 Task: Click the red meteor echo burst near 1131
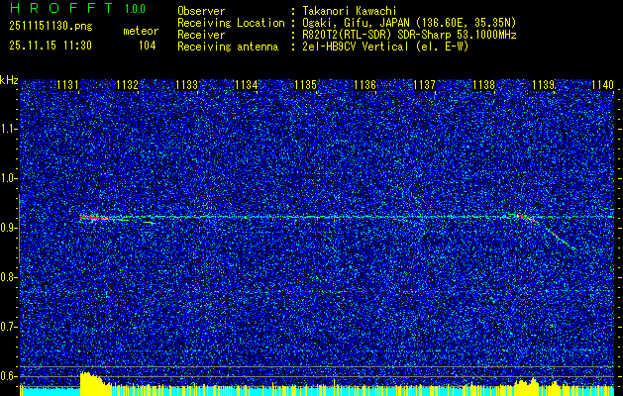tap(93, 217)
